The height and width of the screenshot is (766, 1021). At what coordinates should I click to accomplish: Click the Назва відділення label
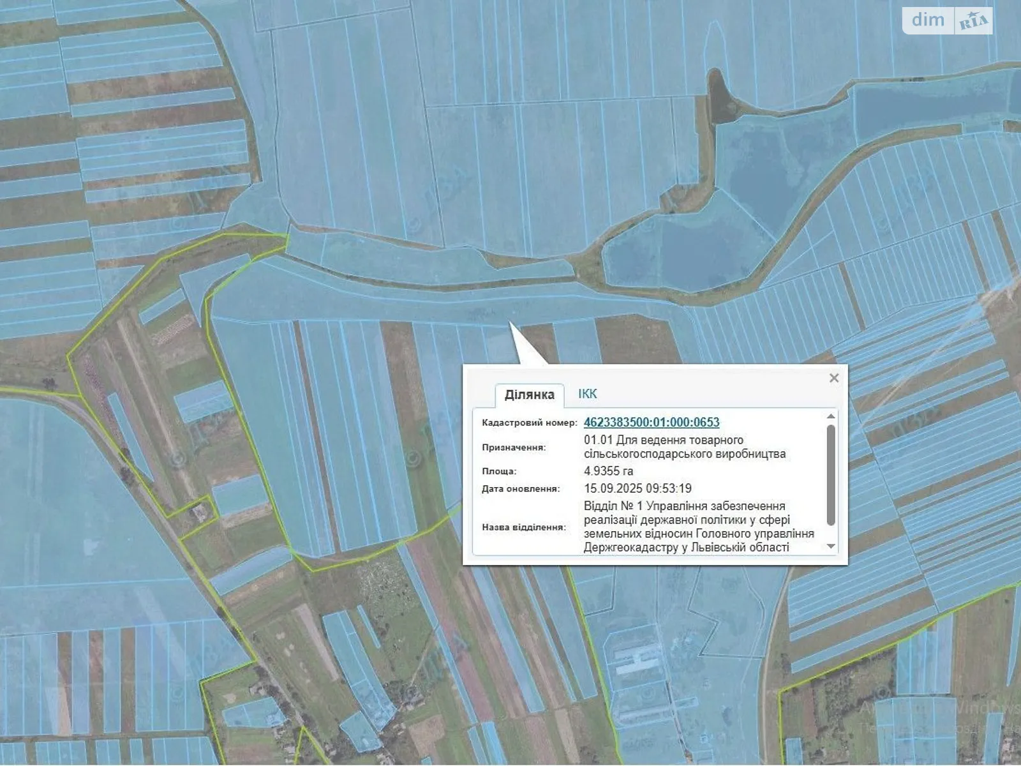523,527
